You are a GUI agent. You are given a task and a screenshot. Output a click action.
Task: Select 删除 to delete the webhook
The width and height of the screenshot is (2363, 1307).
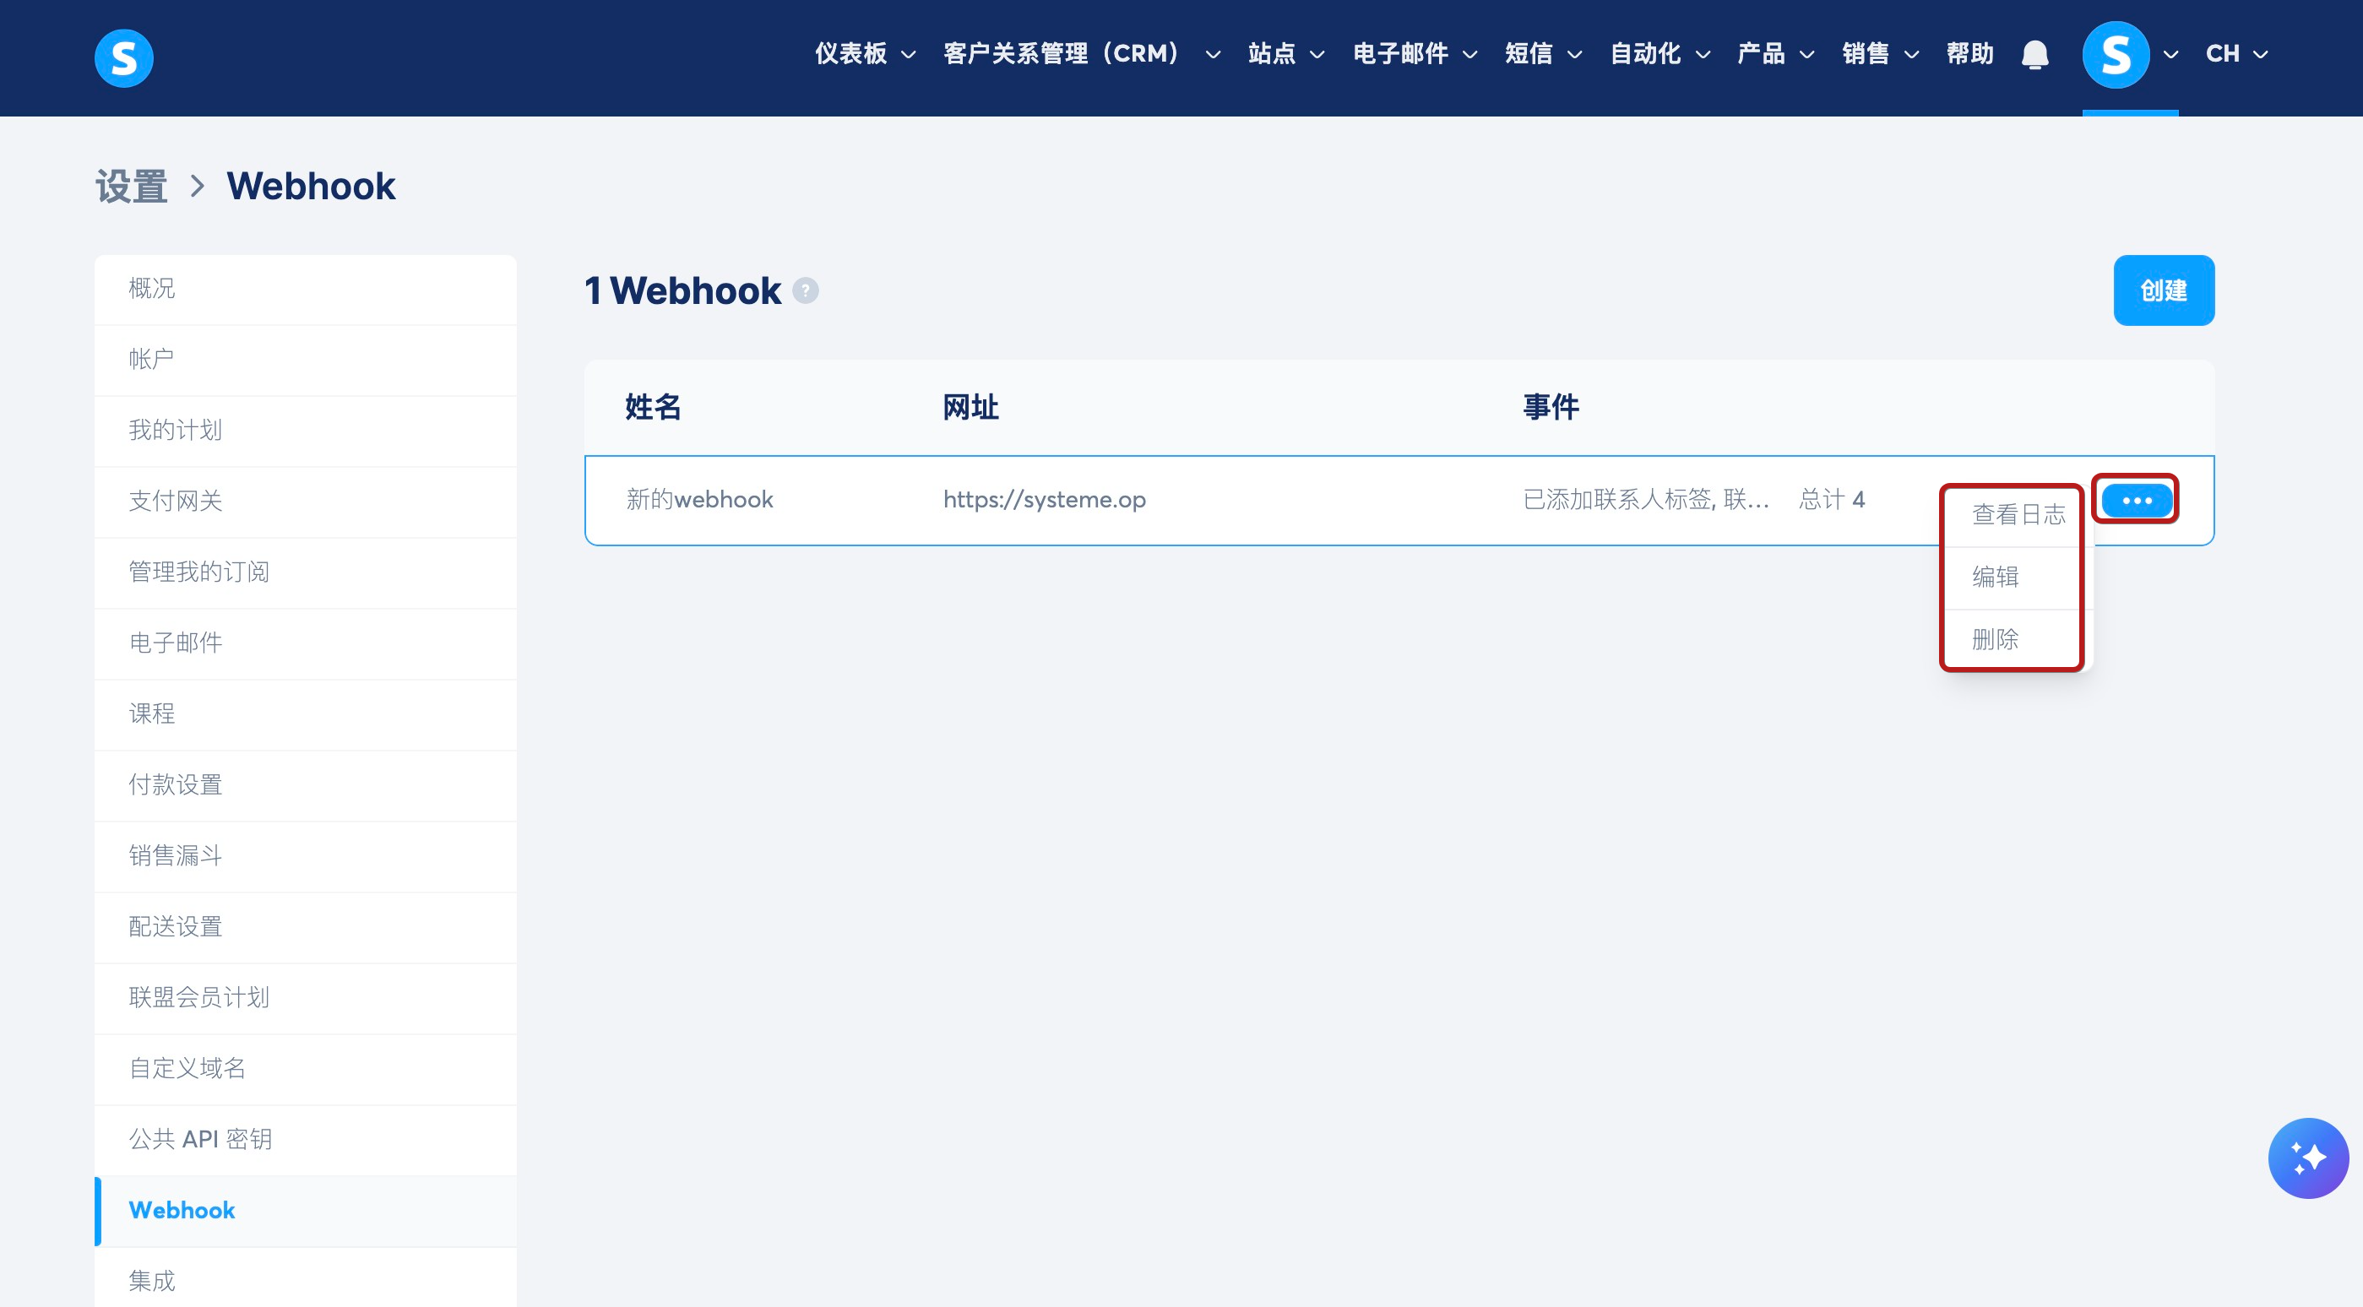coord(1995,639)
